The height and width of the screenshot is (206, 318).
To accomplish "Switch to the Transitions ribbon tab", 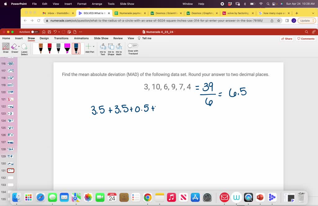I will point(61,38).
